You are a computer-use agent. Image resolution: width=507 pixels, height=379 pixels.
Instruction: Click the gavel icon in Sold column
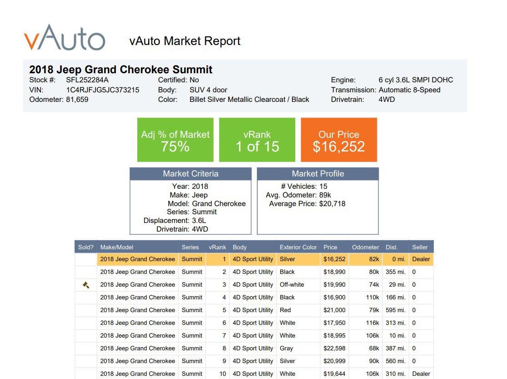click(x=86, y=285)
